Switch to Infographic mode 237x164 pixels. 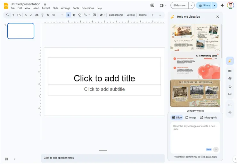(208, 117)
